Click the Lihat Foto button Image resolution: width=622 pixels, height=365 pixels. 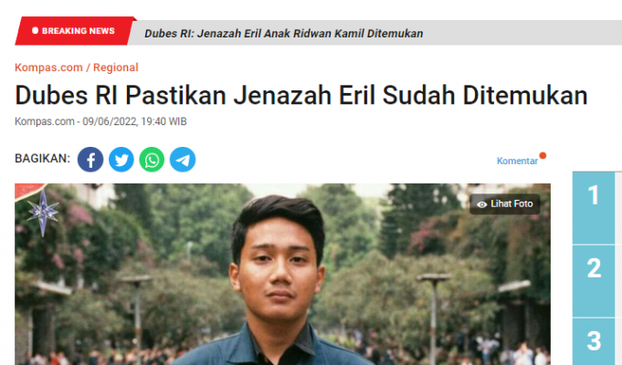(x=504, y=204)
